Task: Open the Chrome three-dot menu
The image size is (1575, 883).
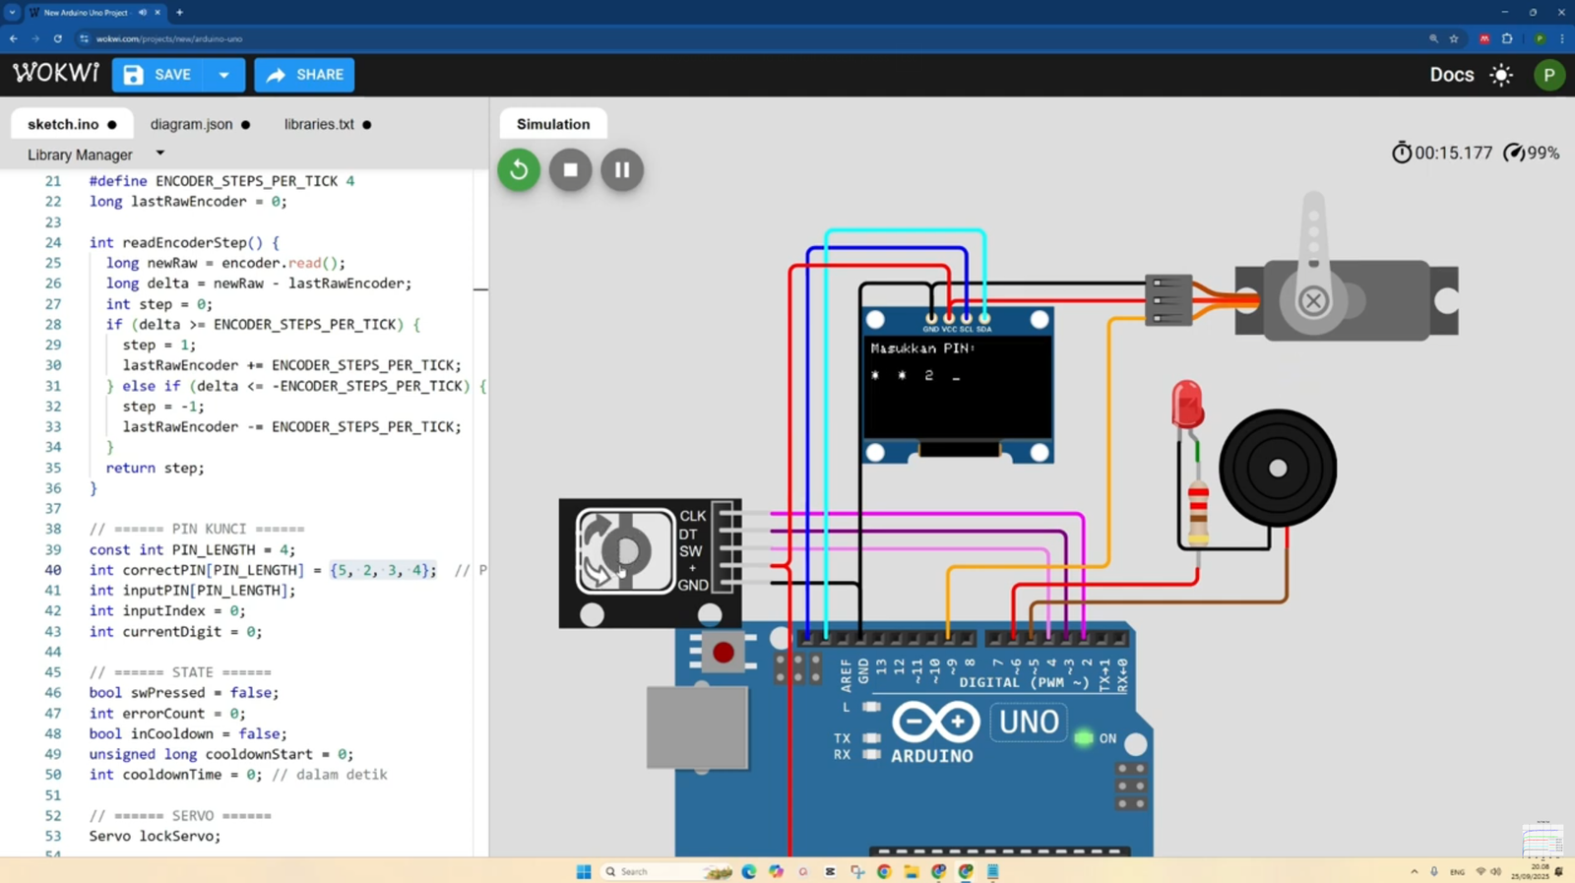Action: (1562, 39)
